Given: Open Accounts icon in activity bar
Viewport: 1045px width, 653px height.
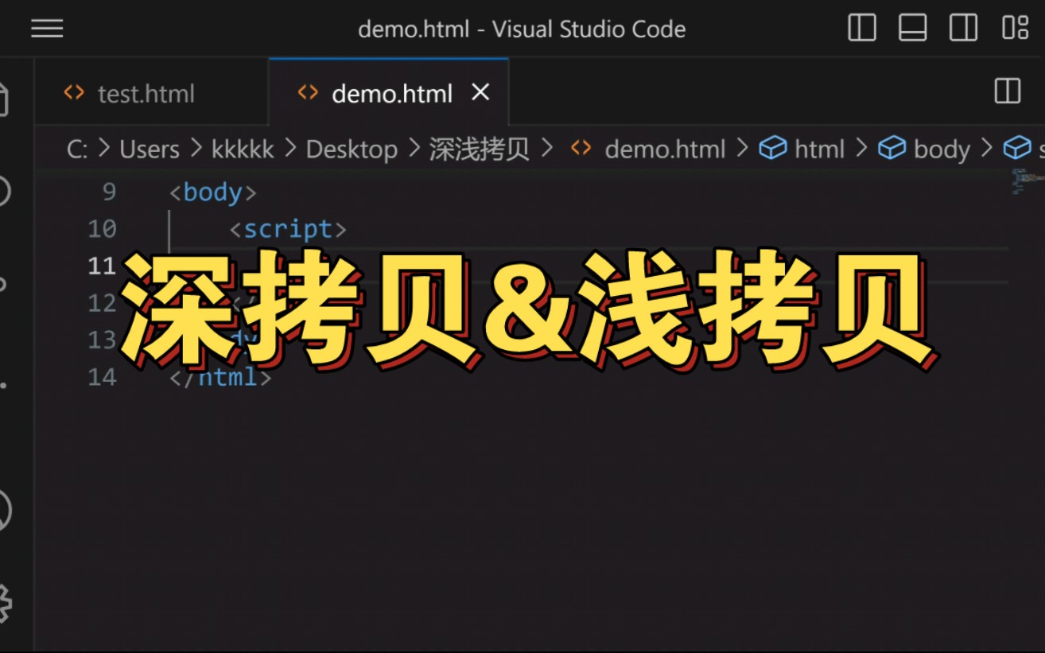Looking at the screenshot, I should [x=3, y=511].
